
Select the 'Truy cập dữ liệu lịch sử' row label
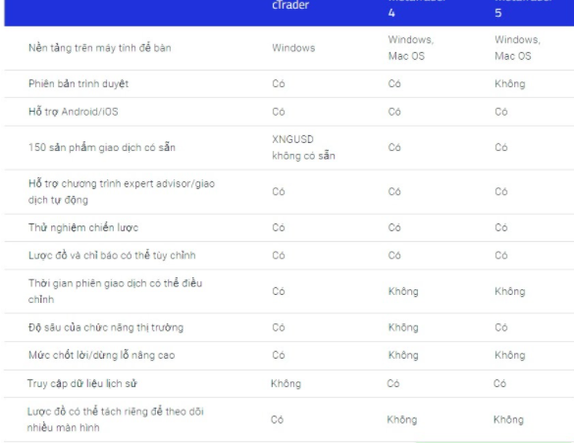click(x=81, y=383)
